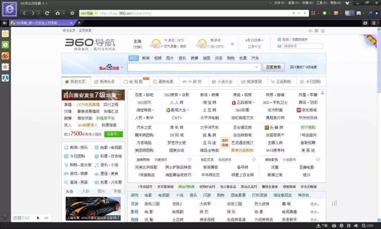The width and height of the screenshot is (381, 229).
Task: Open sidebar settings gear at bottom left
Action: pos(5,216)
